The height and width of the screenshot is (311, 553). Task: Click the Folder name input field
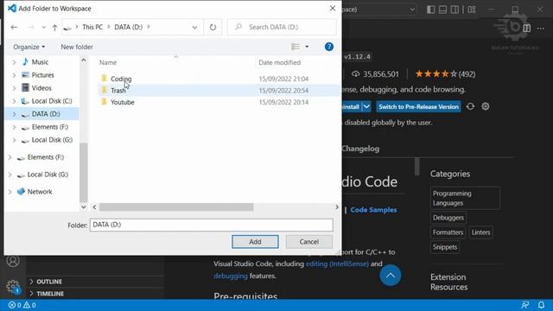pos(211,225)
